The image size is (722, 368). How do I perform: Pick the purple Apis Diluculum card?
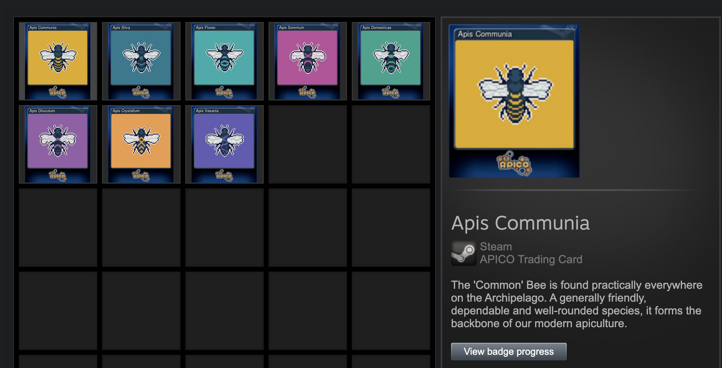(x=58, y=144)
